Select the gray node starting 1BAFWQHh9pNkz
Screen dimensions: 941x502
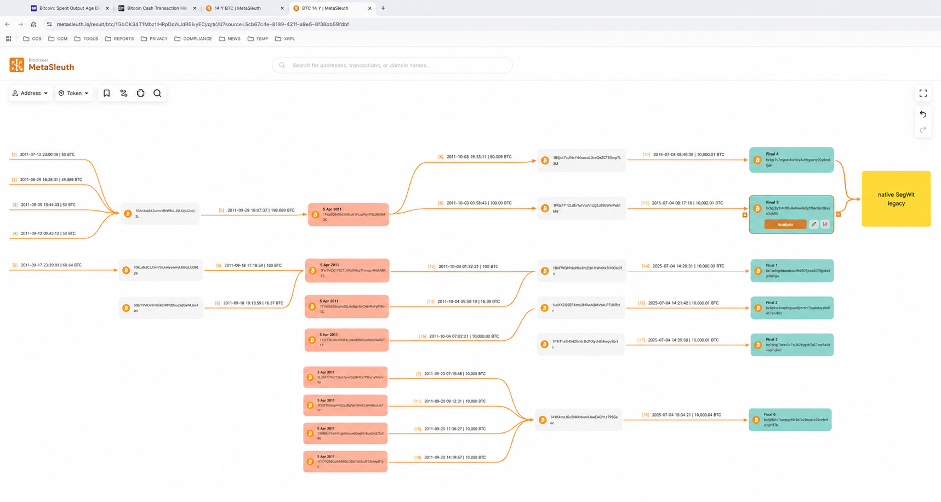pyautogui.click(x=581, y=271)
